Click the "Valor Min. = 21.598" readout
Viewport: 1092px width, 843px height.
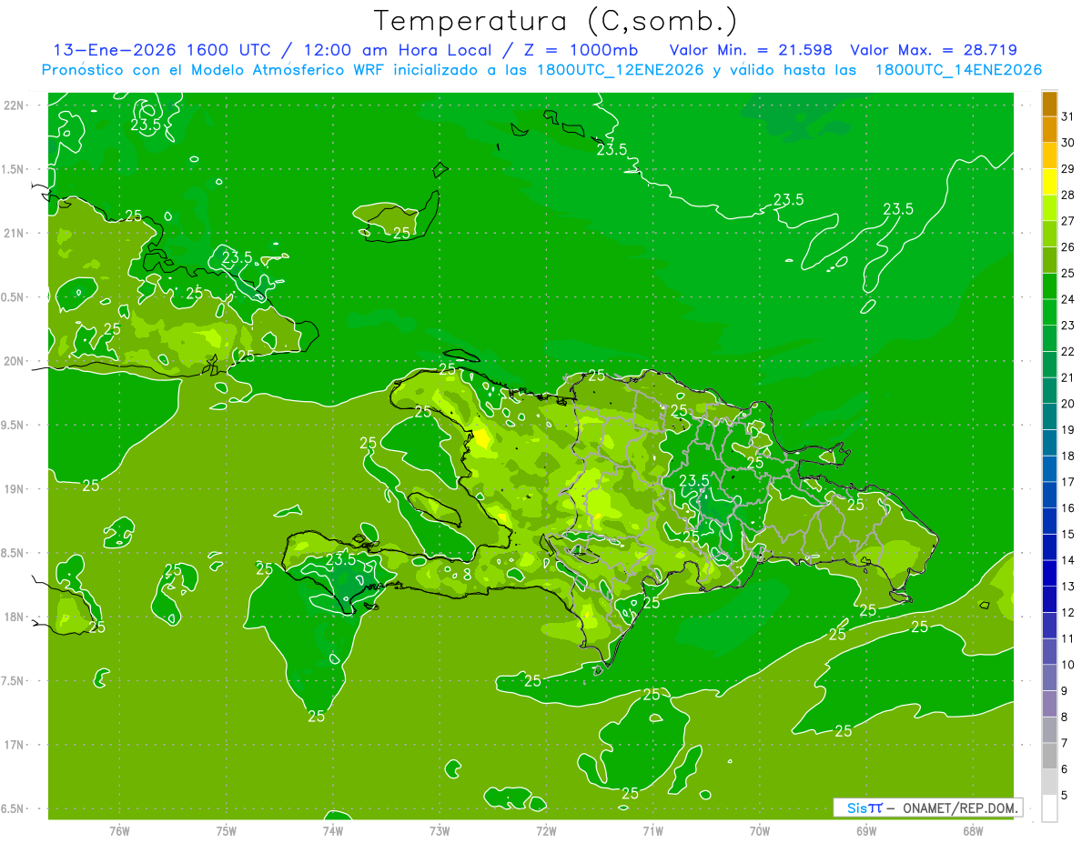pos(751,50)
